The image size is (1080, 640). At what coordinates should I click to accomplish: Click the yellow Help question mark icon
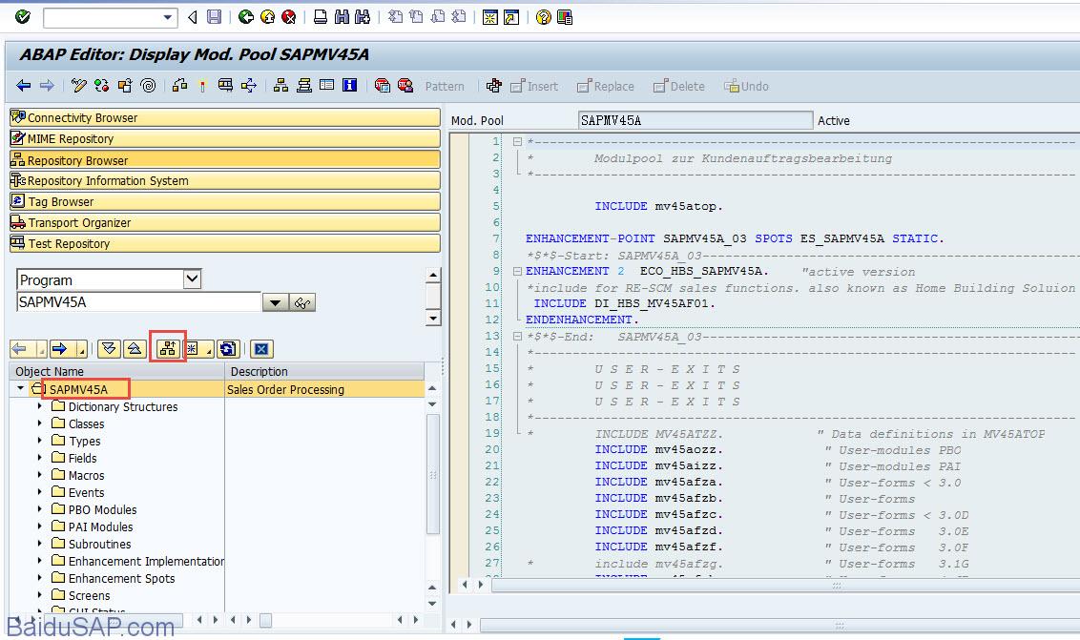point(543,17)
